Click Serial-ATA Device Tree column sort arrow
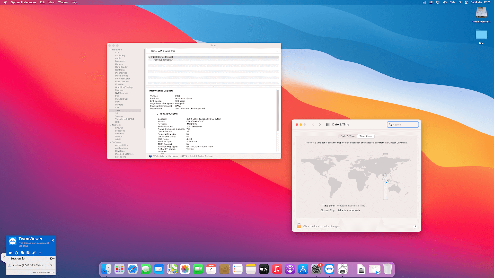The height and width of the screenshot is (278, 494). click(277, 51)
